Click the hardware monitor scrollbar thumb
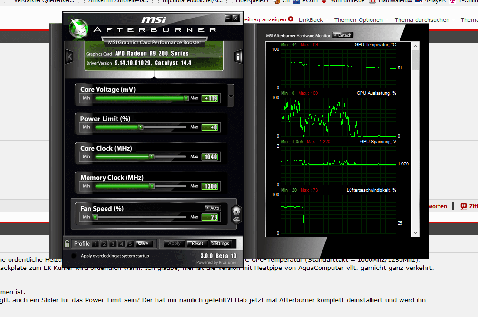The width and height of the screenshot is (478, 317). [x=415, y=60]
